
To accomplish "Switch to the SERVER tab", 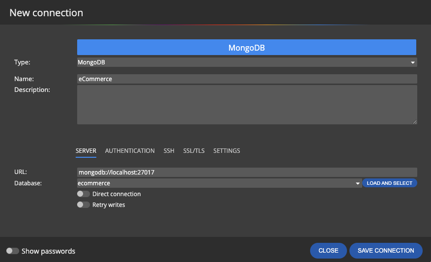I will pos(86,150).
